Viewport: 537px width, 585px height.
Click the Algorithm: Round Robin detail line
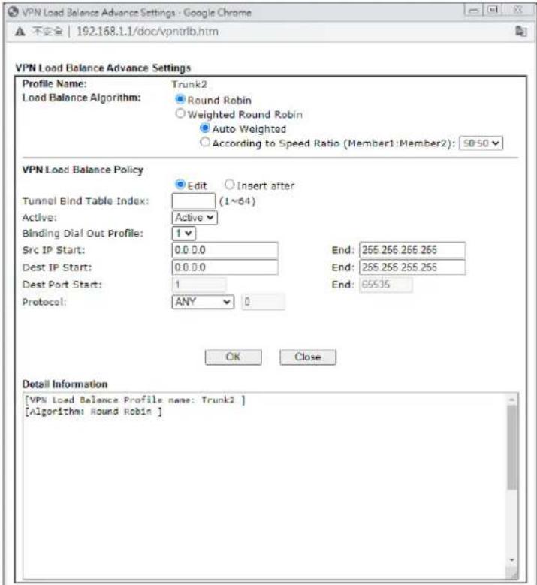click(93, 412)
